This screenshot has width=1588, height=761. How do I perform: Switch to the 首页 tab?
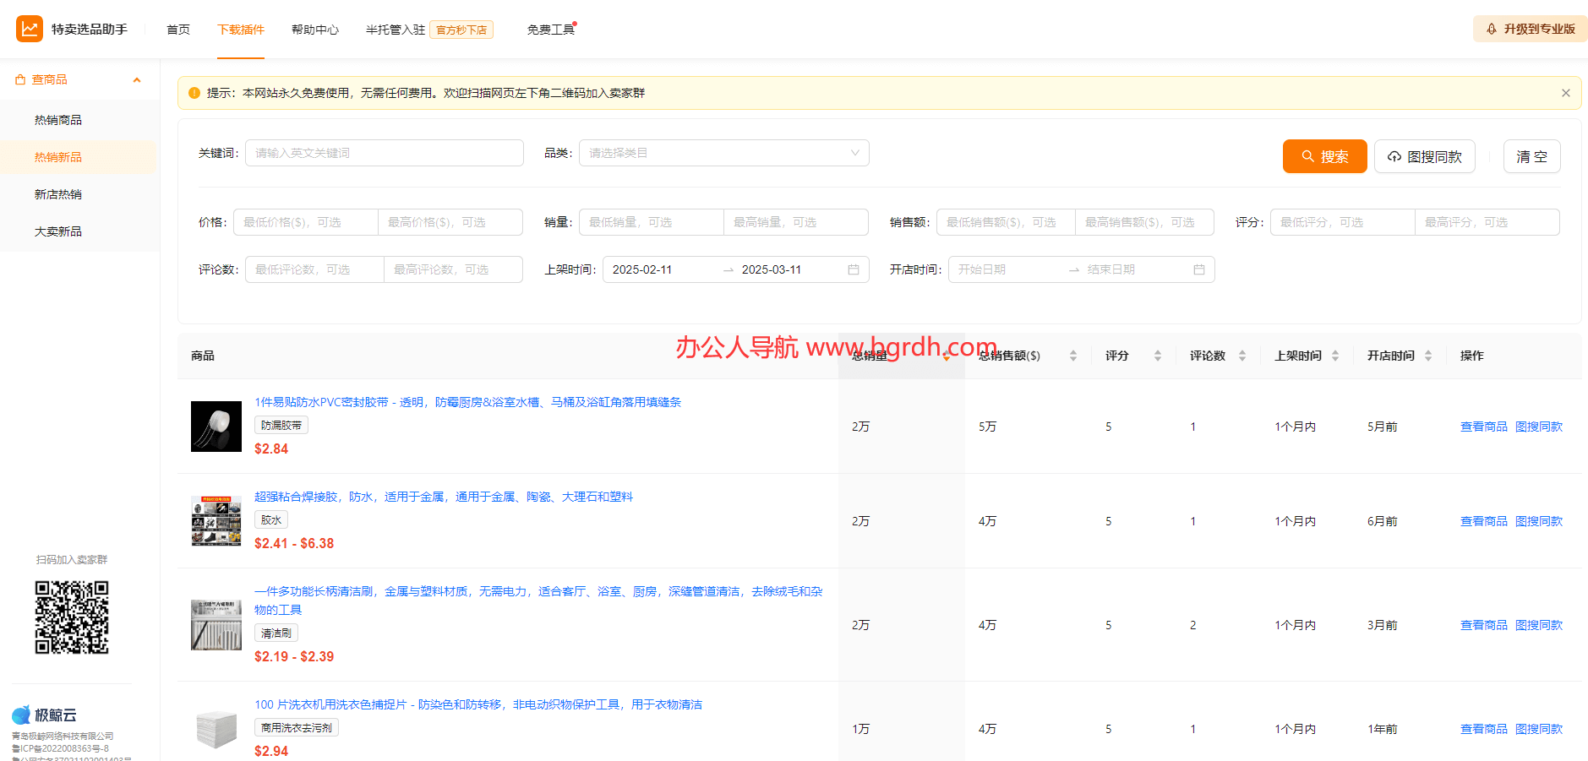tap(177, 29)
